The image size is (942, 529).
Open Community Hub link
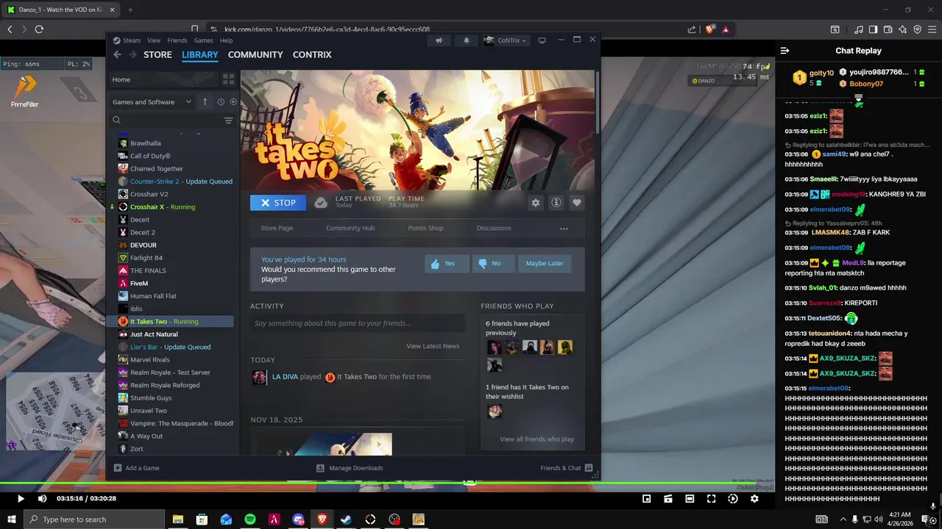click(350, 228)
